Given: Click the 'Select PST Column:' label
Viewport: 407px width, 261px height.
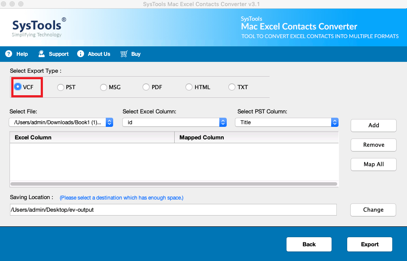Looking at the screenshot, I should [x=262, y=111].
